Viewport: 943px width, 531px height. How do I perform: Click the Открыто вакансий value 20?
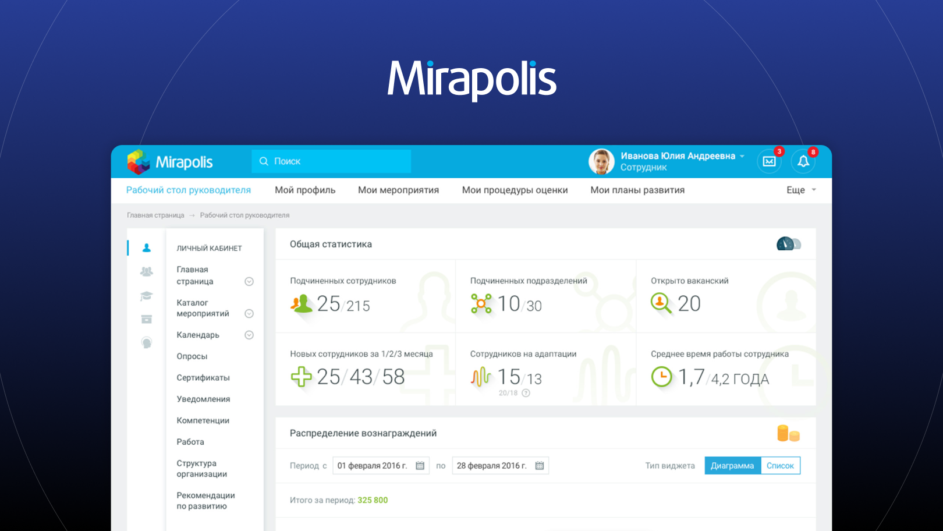pos(689,304)
